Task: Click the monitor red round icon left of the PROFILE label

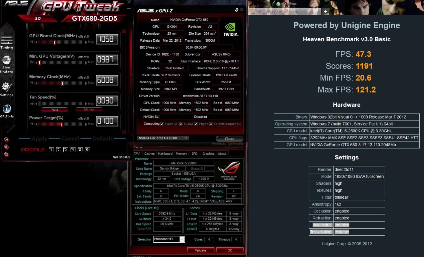Action: [6, 154]
